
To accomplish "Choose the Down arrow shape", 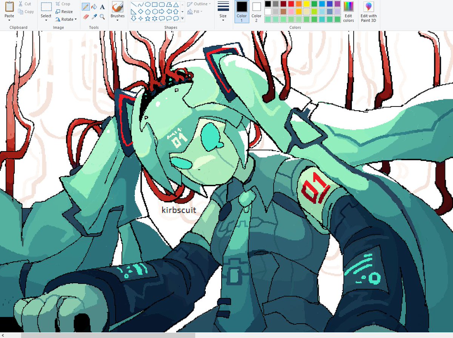I will pos(134,18).
